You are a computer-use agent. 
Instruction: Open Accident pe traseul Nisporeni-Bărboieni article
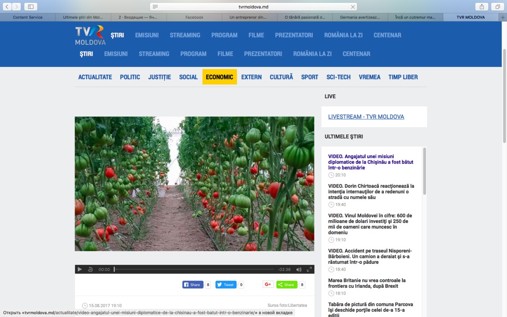[370, 256]
